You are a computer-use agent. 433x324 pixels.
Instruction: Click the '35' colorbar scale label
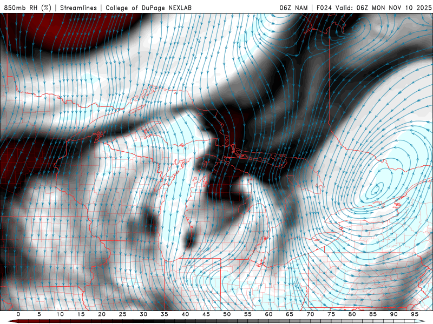(x=165, y=314)
